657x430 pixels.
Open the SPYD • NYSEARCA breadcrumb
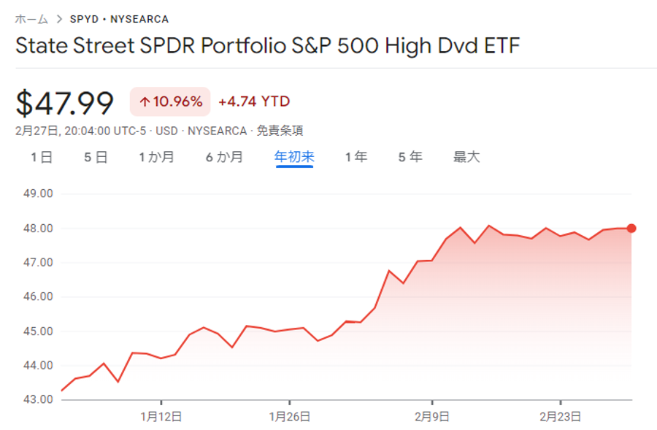coord(119,19)
